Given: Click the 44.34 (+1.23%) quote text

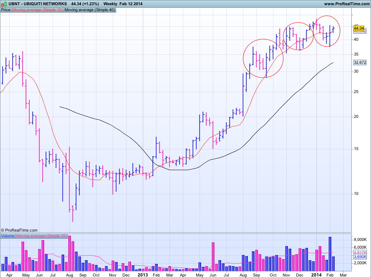Looking at the screenshot, I should click(x=85, y=4).
